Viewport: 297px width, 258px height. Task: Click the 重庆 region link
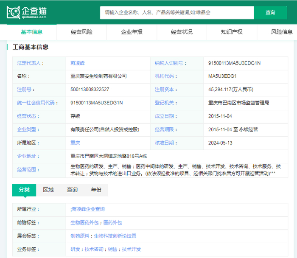click(x=75, y=143)
